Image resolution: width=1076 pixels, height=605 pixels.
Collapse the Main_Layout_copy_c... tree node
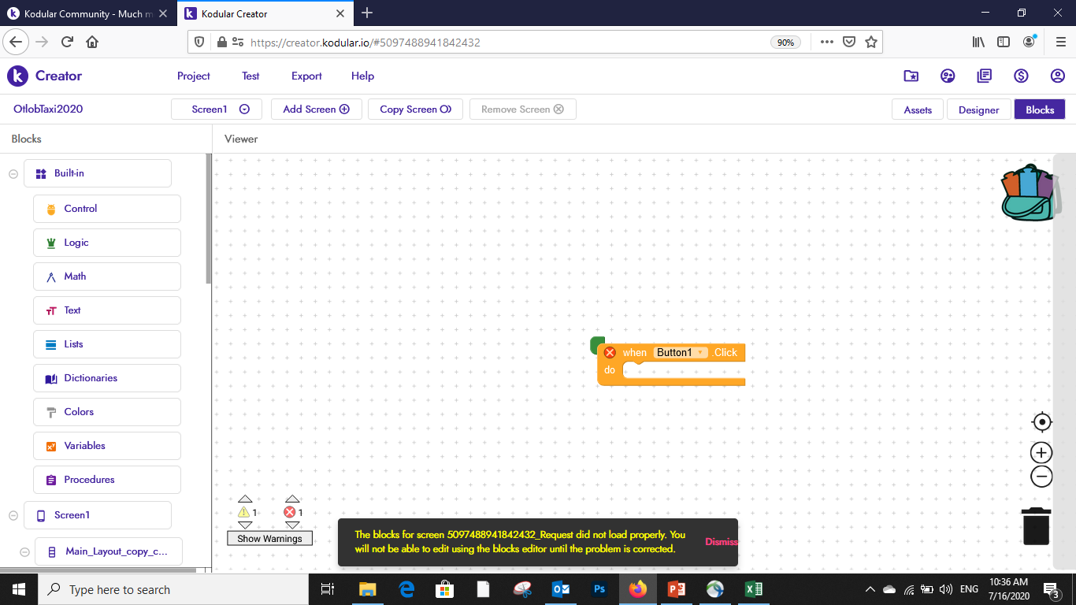(x=24, y=551)
